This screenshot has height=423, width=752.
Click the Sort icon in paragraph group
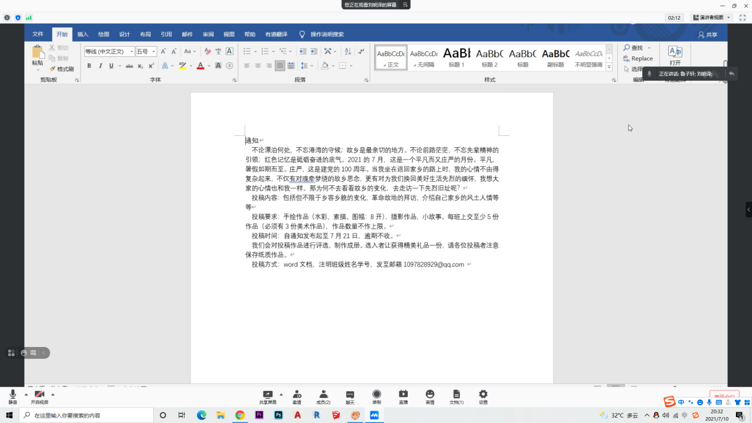(348, 52)
